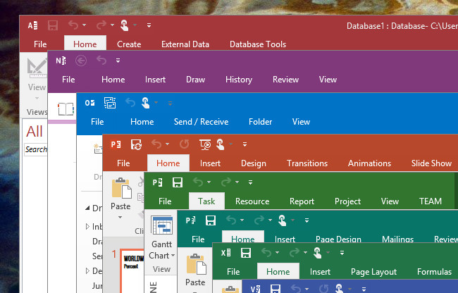Expand the Inbox folder in Outlook tree
Image resolution: width=458 pixels, height=293 pixels.
click(x=87, y=226)
